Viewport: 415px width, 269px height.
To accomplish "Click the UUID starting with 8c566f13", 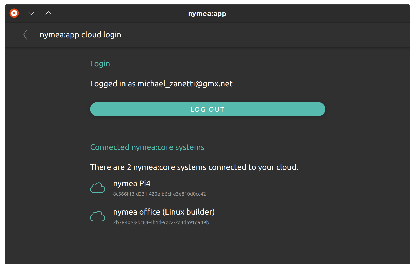I will click(159, 194).
